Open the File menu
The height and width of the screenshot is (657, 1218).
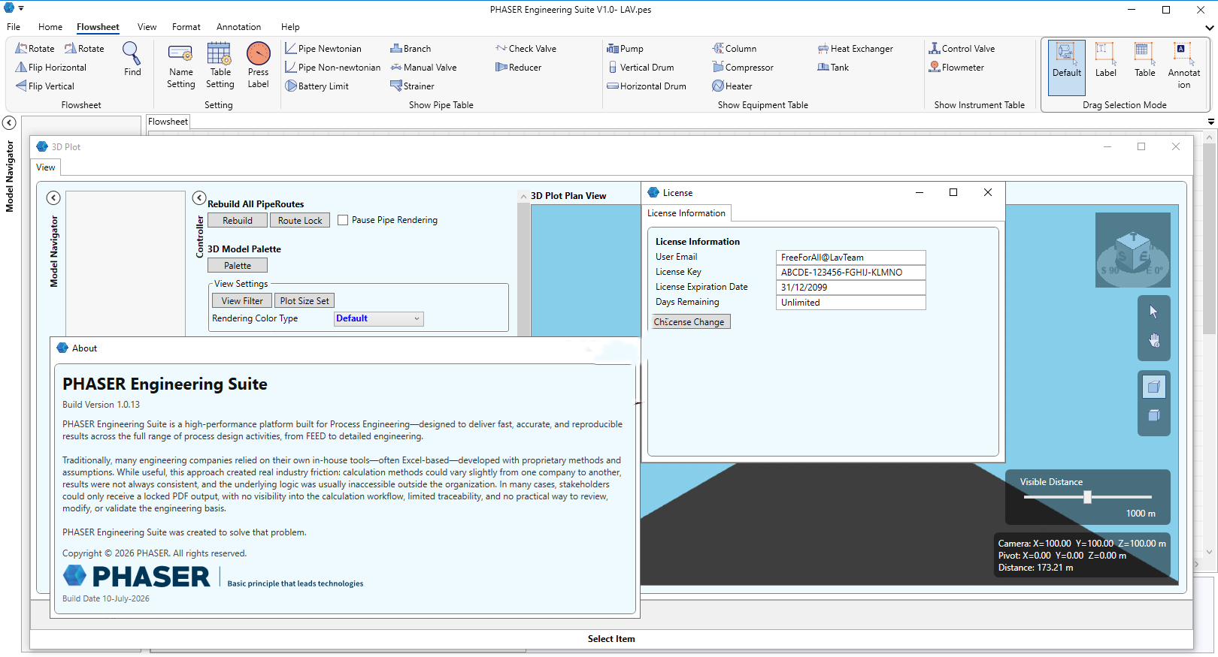(14, 27)
